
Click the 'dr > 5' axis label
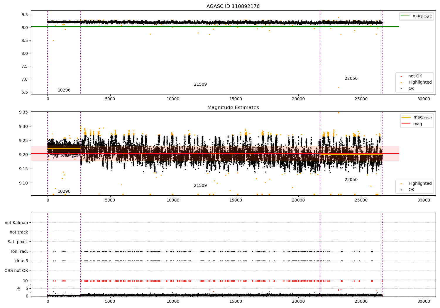pyautogui.click(x=21, y=261)
